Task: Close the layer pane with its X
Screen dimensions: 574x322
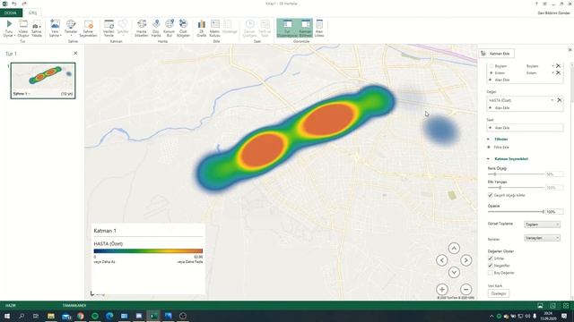Action: pyautogui.click(x=570, y=50)
